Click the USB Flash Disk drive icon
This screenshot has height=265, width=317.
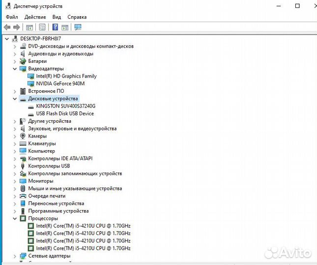click(x=31, y=114)
